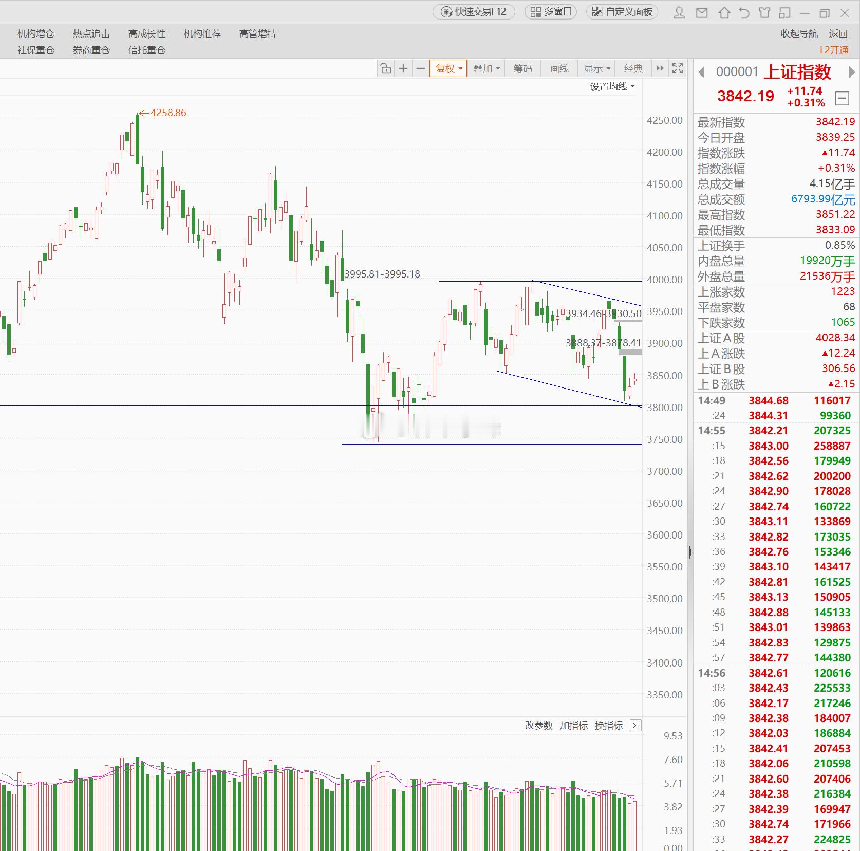Open the 显示 dropdown
Viewport: 860px width, 851px height.
pos(596,68)
